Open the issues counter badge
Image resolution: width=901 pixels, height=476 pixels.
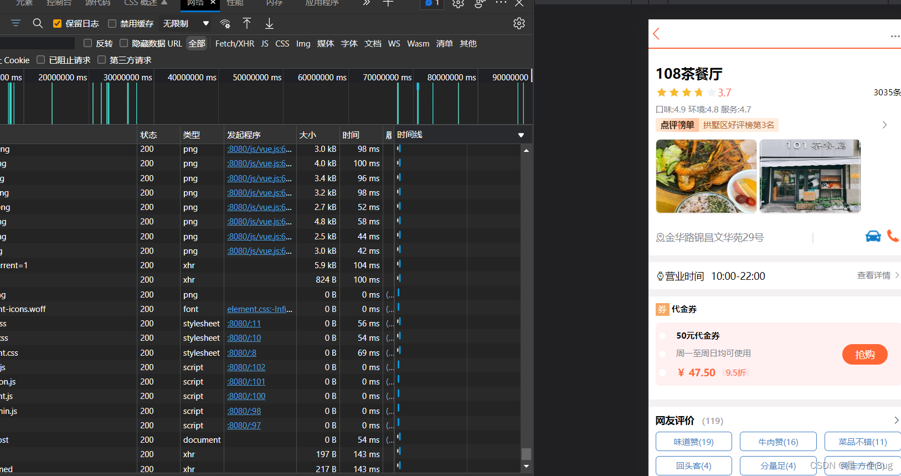pyautogui.click(x=432, y=3)
